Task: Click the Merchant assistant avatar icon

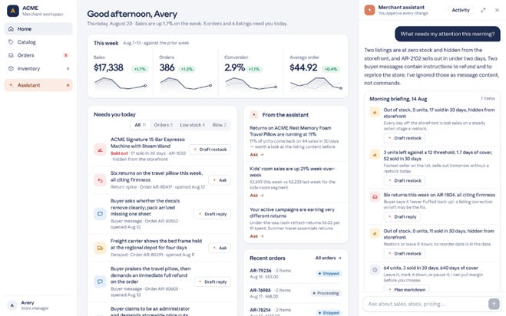Action: tap(369, 10)
